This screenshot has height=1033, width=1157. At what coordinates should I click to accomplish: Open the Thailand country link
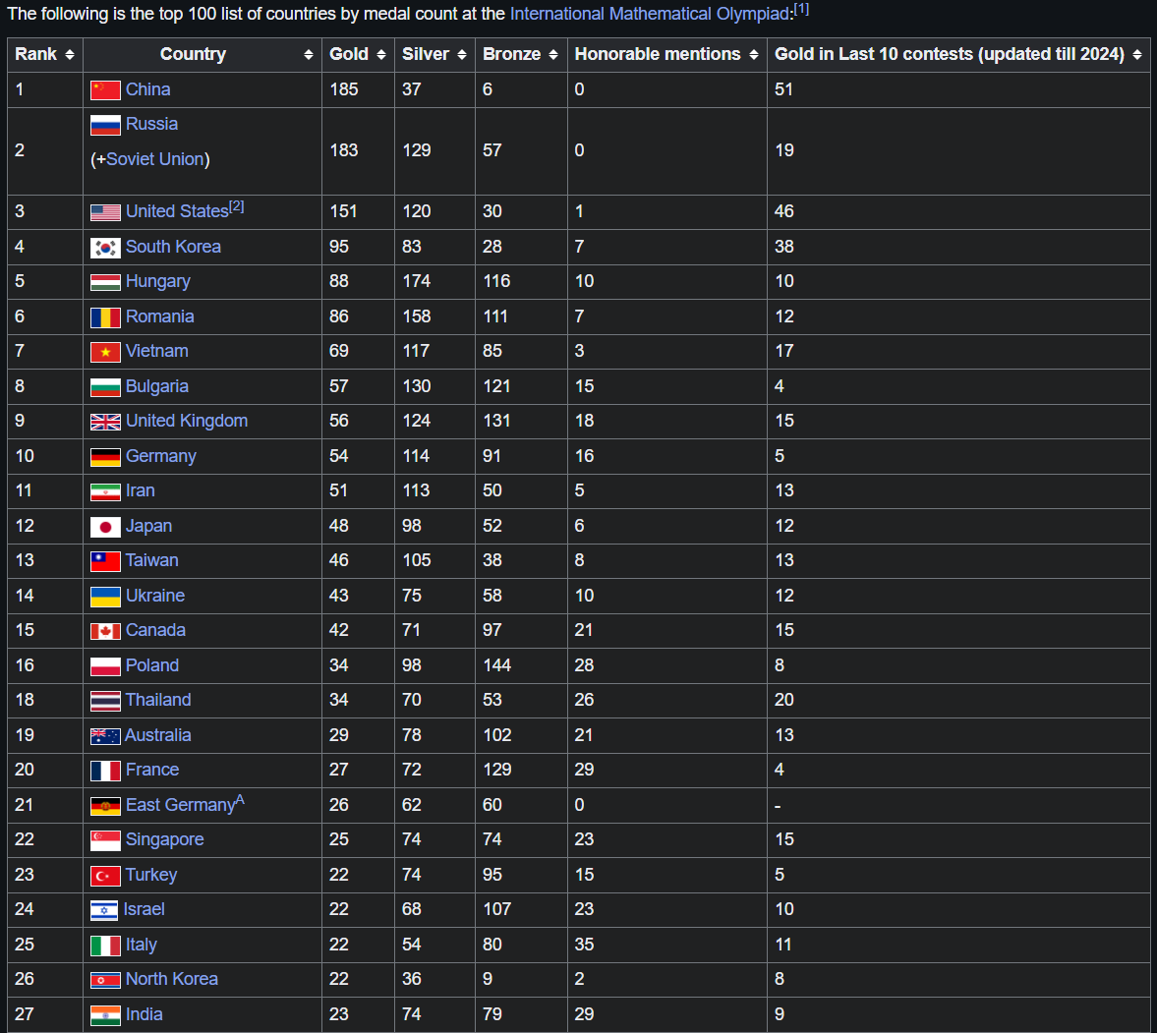pos(158,700)
